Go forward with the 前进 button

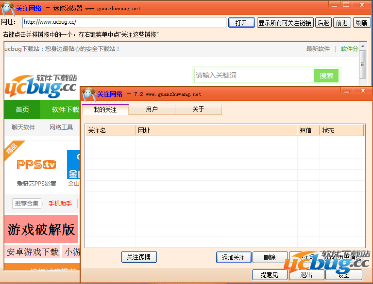[342, 23]
